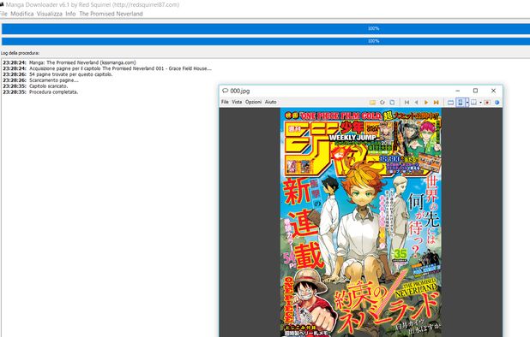This screenshot has width=530, height=337.
Task: Open Opzioni menu in image viewer
Action: pos(254,102)
